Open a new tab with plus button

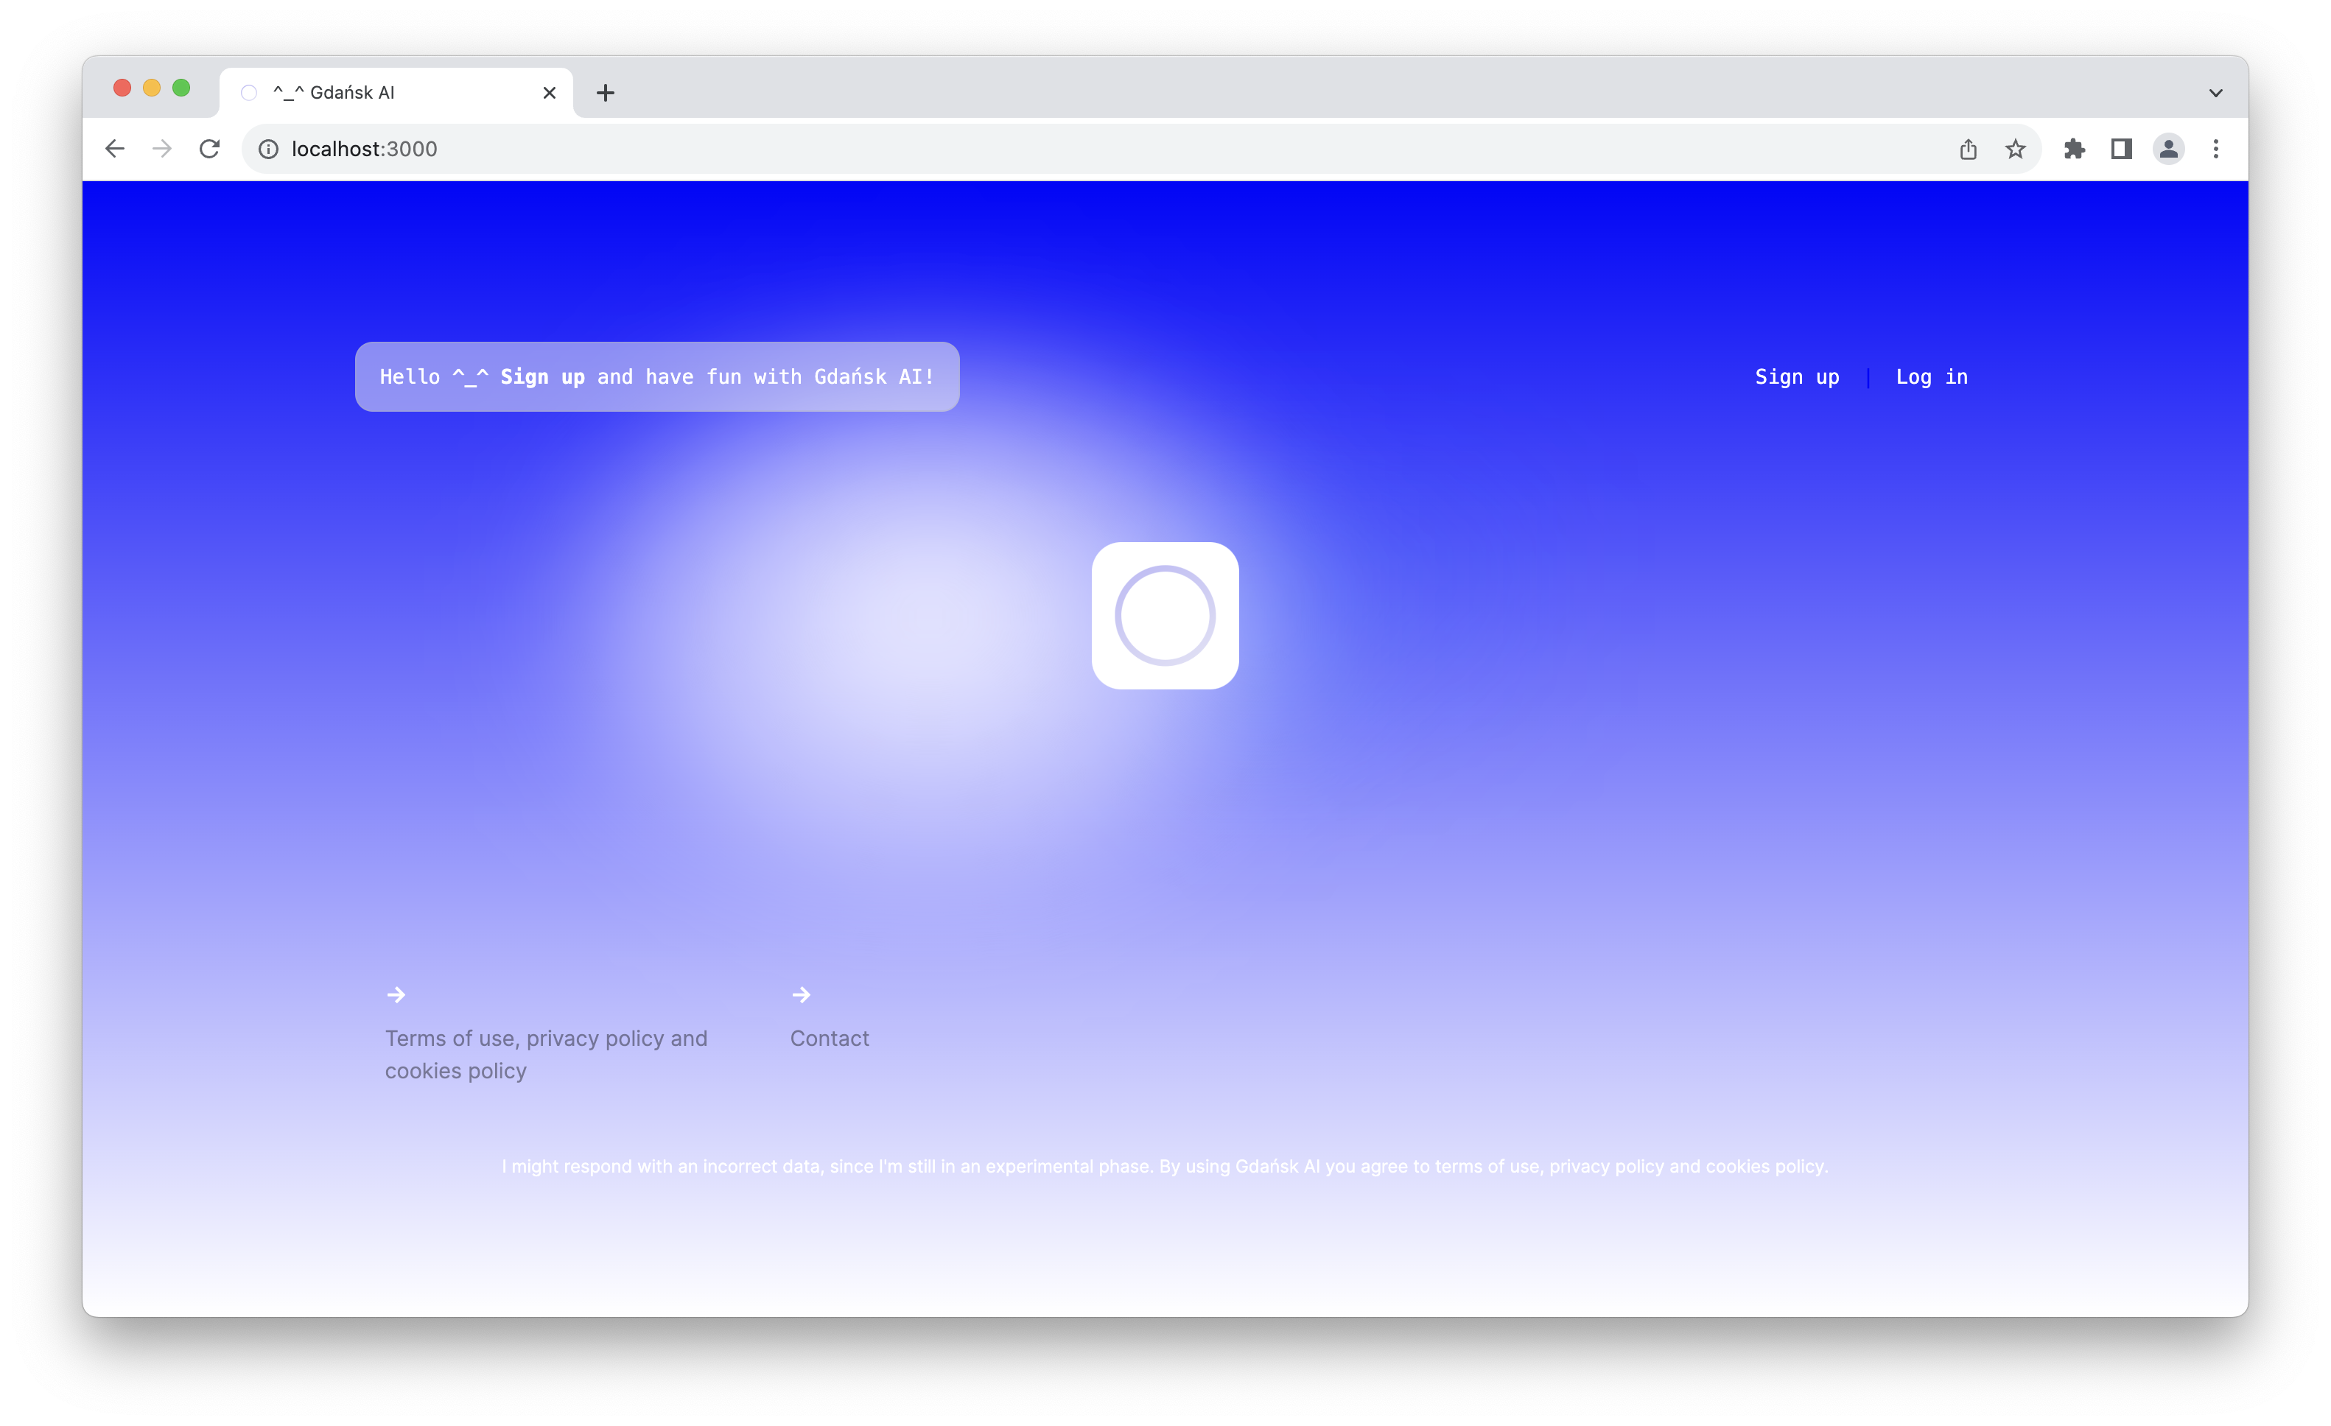[606, 93]
